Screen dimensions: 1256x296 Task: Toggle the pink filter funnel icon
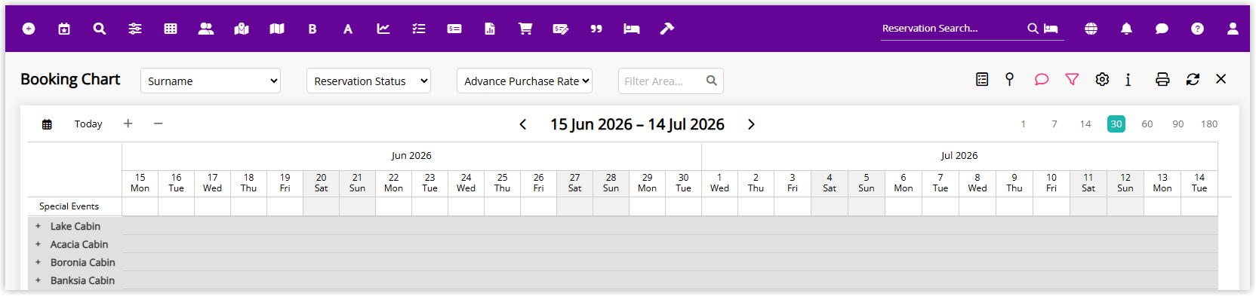1072,79
